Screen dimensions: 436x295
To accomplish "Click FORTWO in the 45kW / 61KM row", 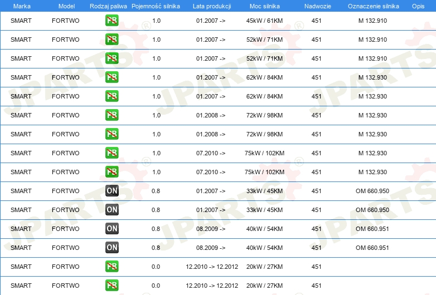I will point(66,21).
